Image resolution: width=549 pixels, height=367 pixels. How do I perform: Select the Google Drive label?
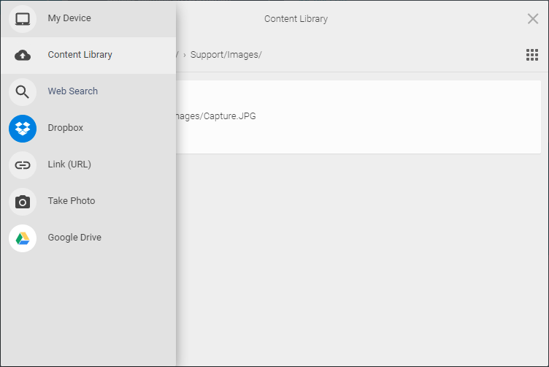74,238
